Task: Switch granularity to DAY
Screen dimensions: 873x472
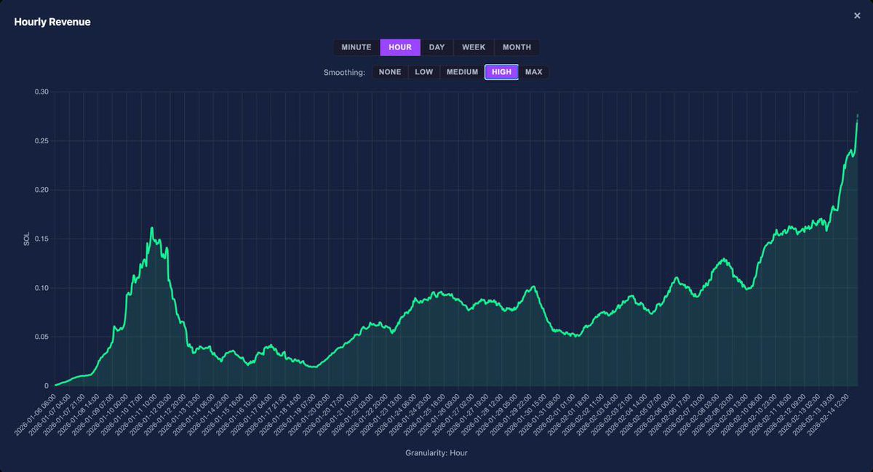Action: point(436,47)
